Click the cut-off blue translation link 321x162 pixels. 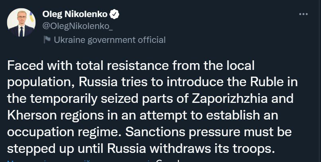(79, 161)
